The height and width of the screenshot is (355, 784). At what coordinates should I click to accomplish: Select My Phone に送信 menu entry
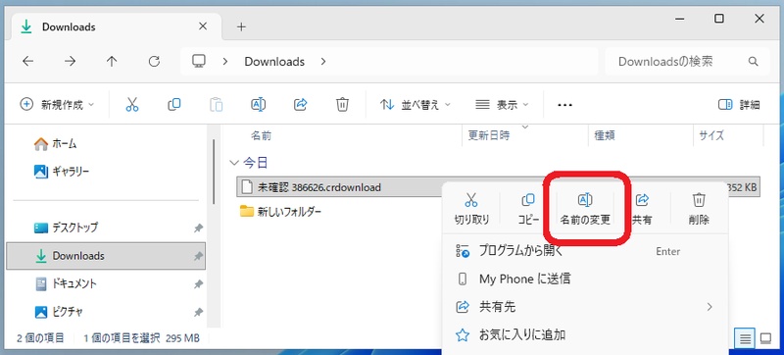point(584,279)
